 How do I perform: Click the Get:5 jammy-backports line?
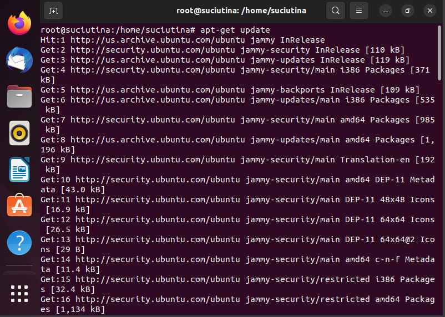click(x=230, y=90)
